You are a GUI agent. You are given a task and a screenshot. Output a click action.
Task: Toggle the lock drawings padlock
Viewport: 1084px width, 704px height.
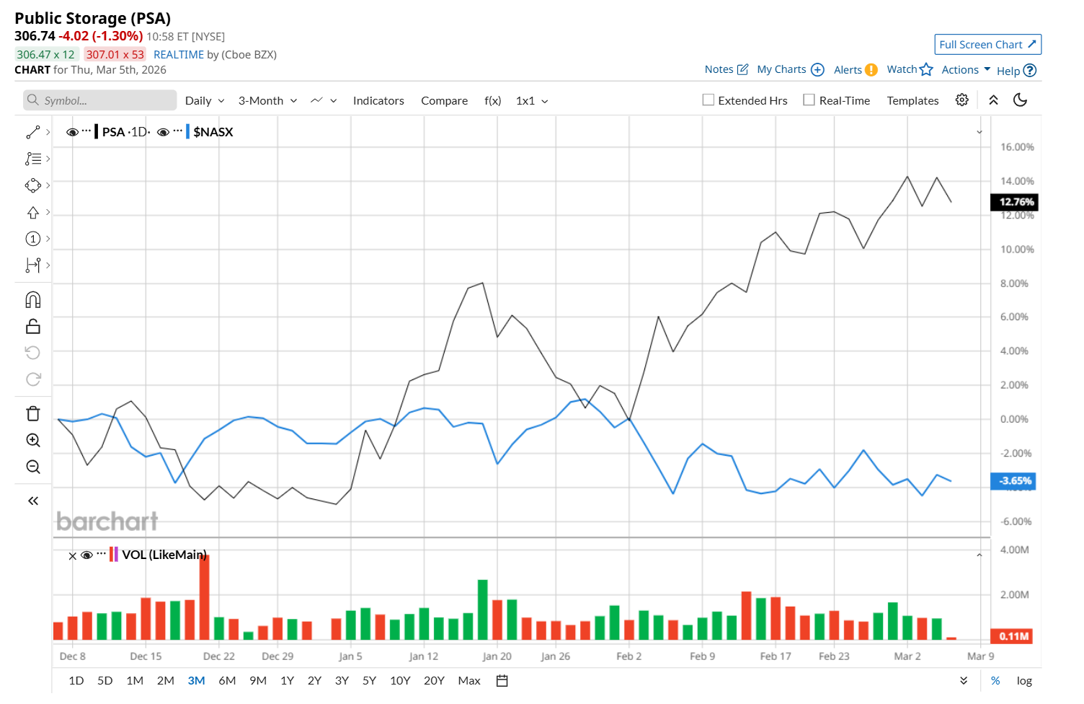(x=33, y=326)
